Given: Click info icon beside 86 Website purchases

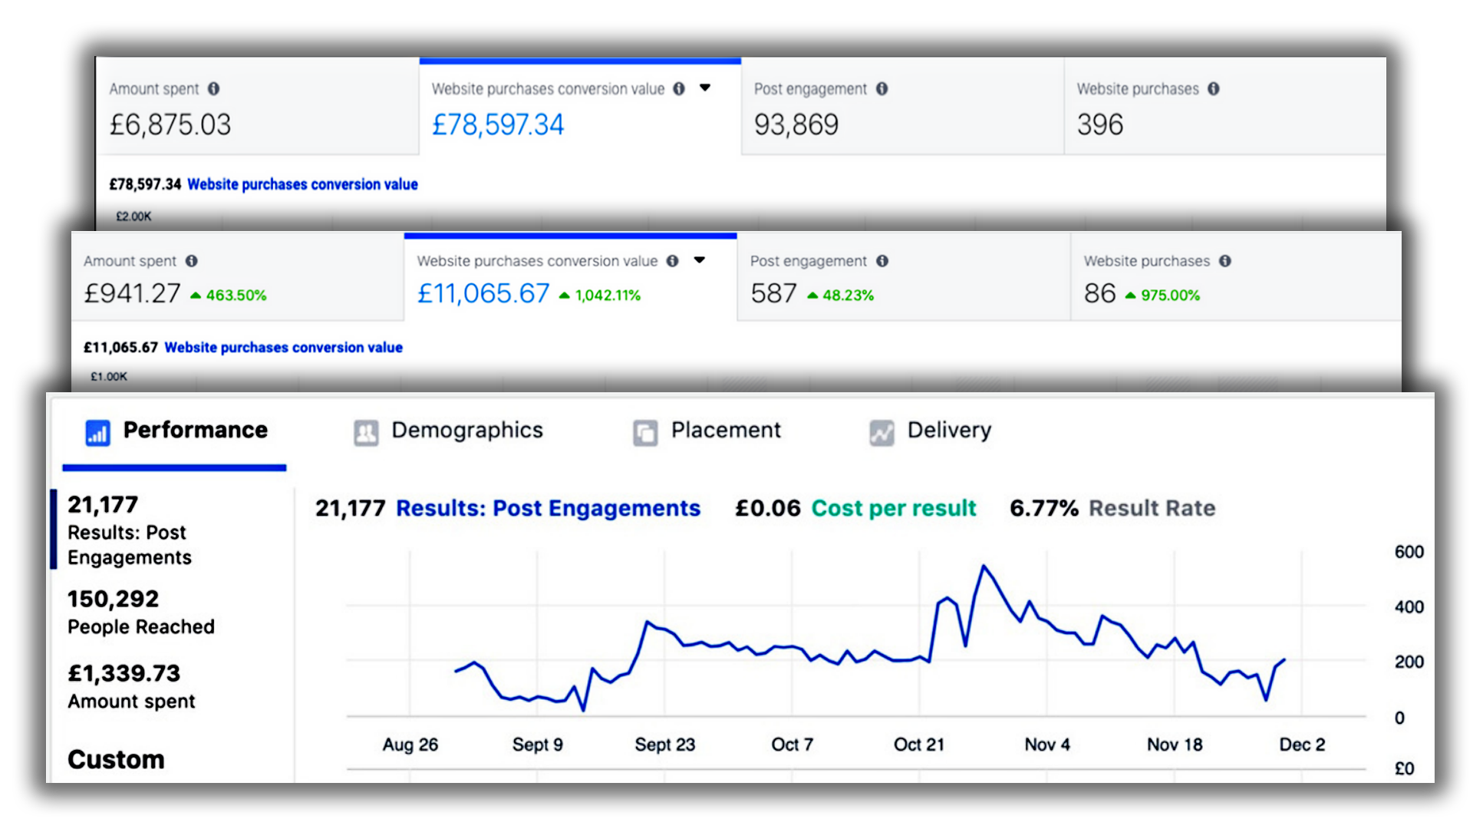Looking at the screenshot, I should (x=1225, y=261).
